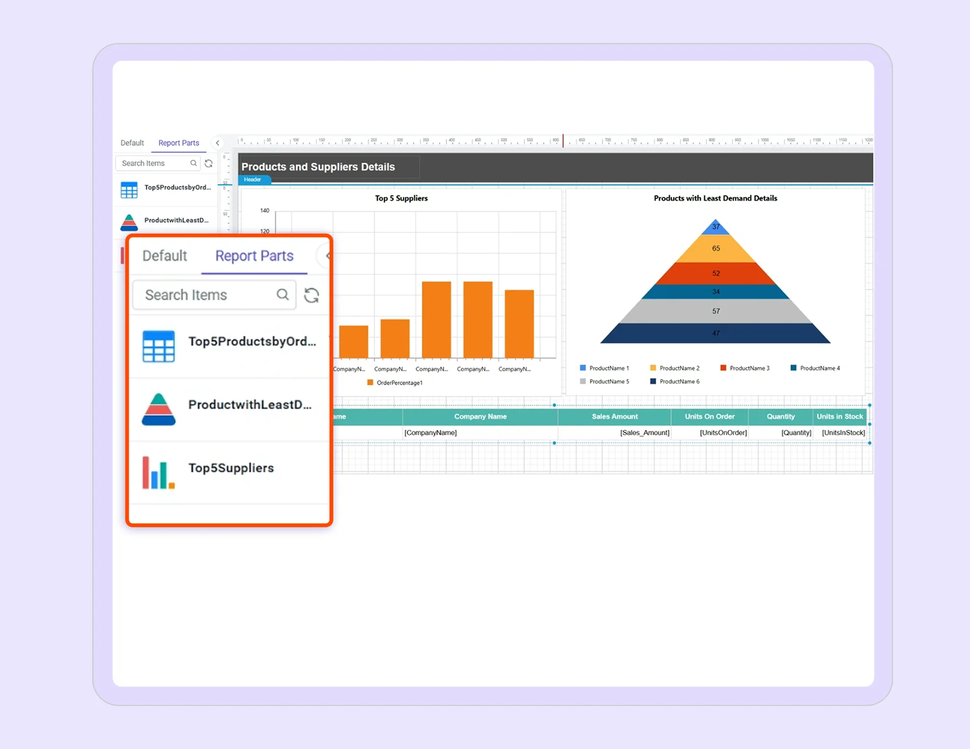
Task: Click the collapse arrow next to Report Parts tab
Action: [x=217, y=143]
